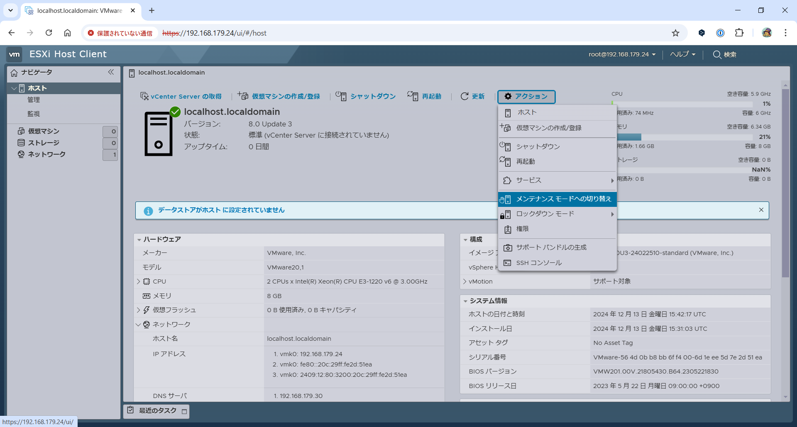Open the ロックダウン モード submenu

tap(557, 214)
